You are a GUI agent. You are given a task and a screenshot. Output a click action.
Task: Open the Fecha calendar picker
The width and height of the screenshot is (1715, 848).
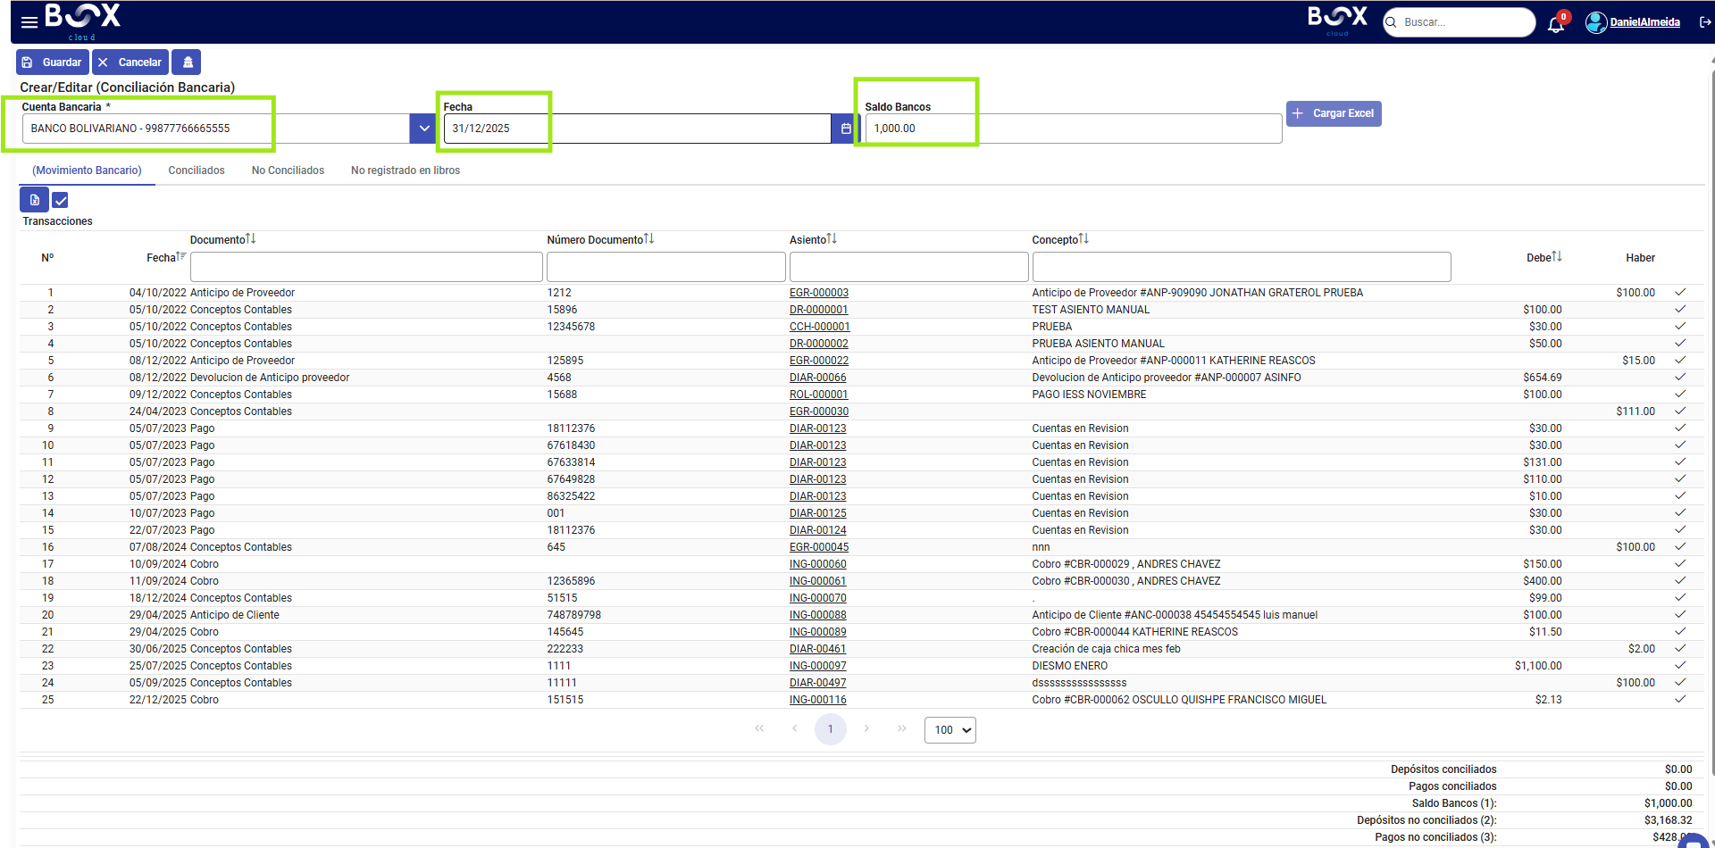click(845, 129)
